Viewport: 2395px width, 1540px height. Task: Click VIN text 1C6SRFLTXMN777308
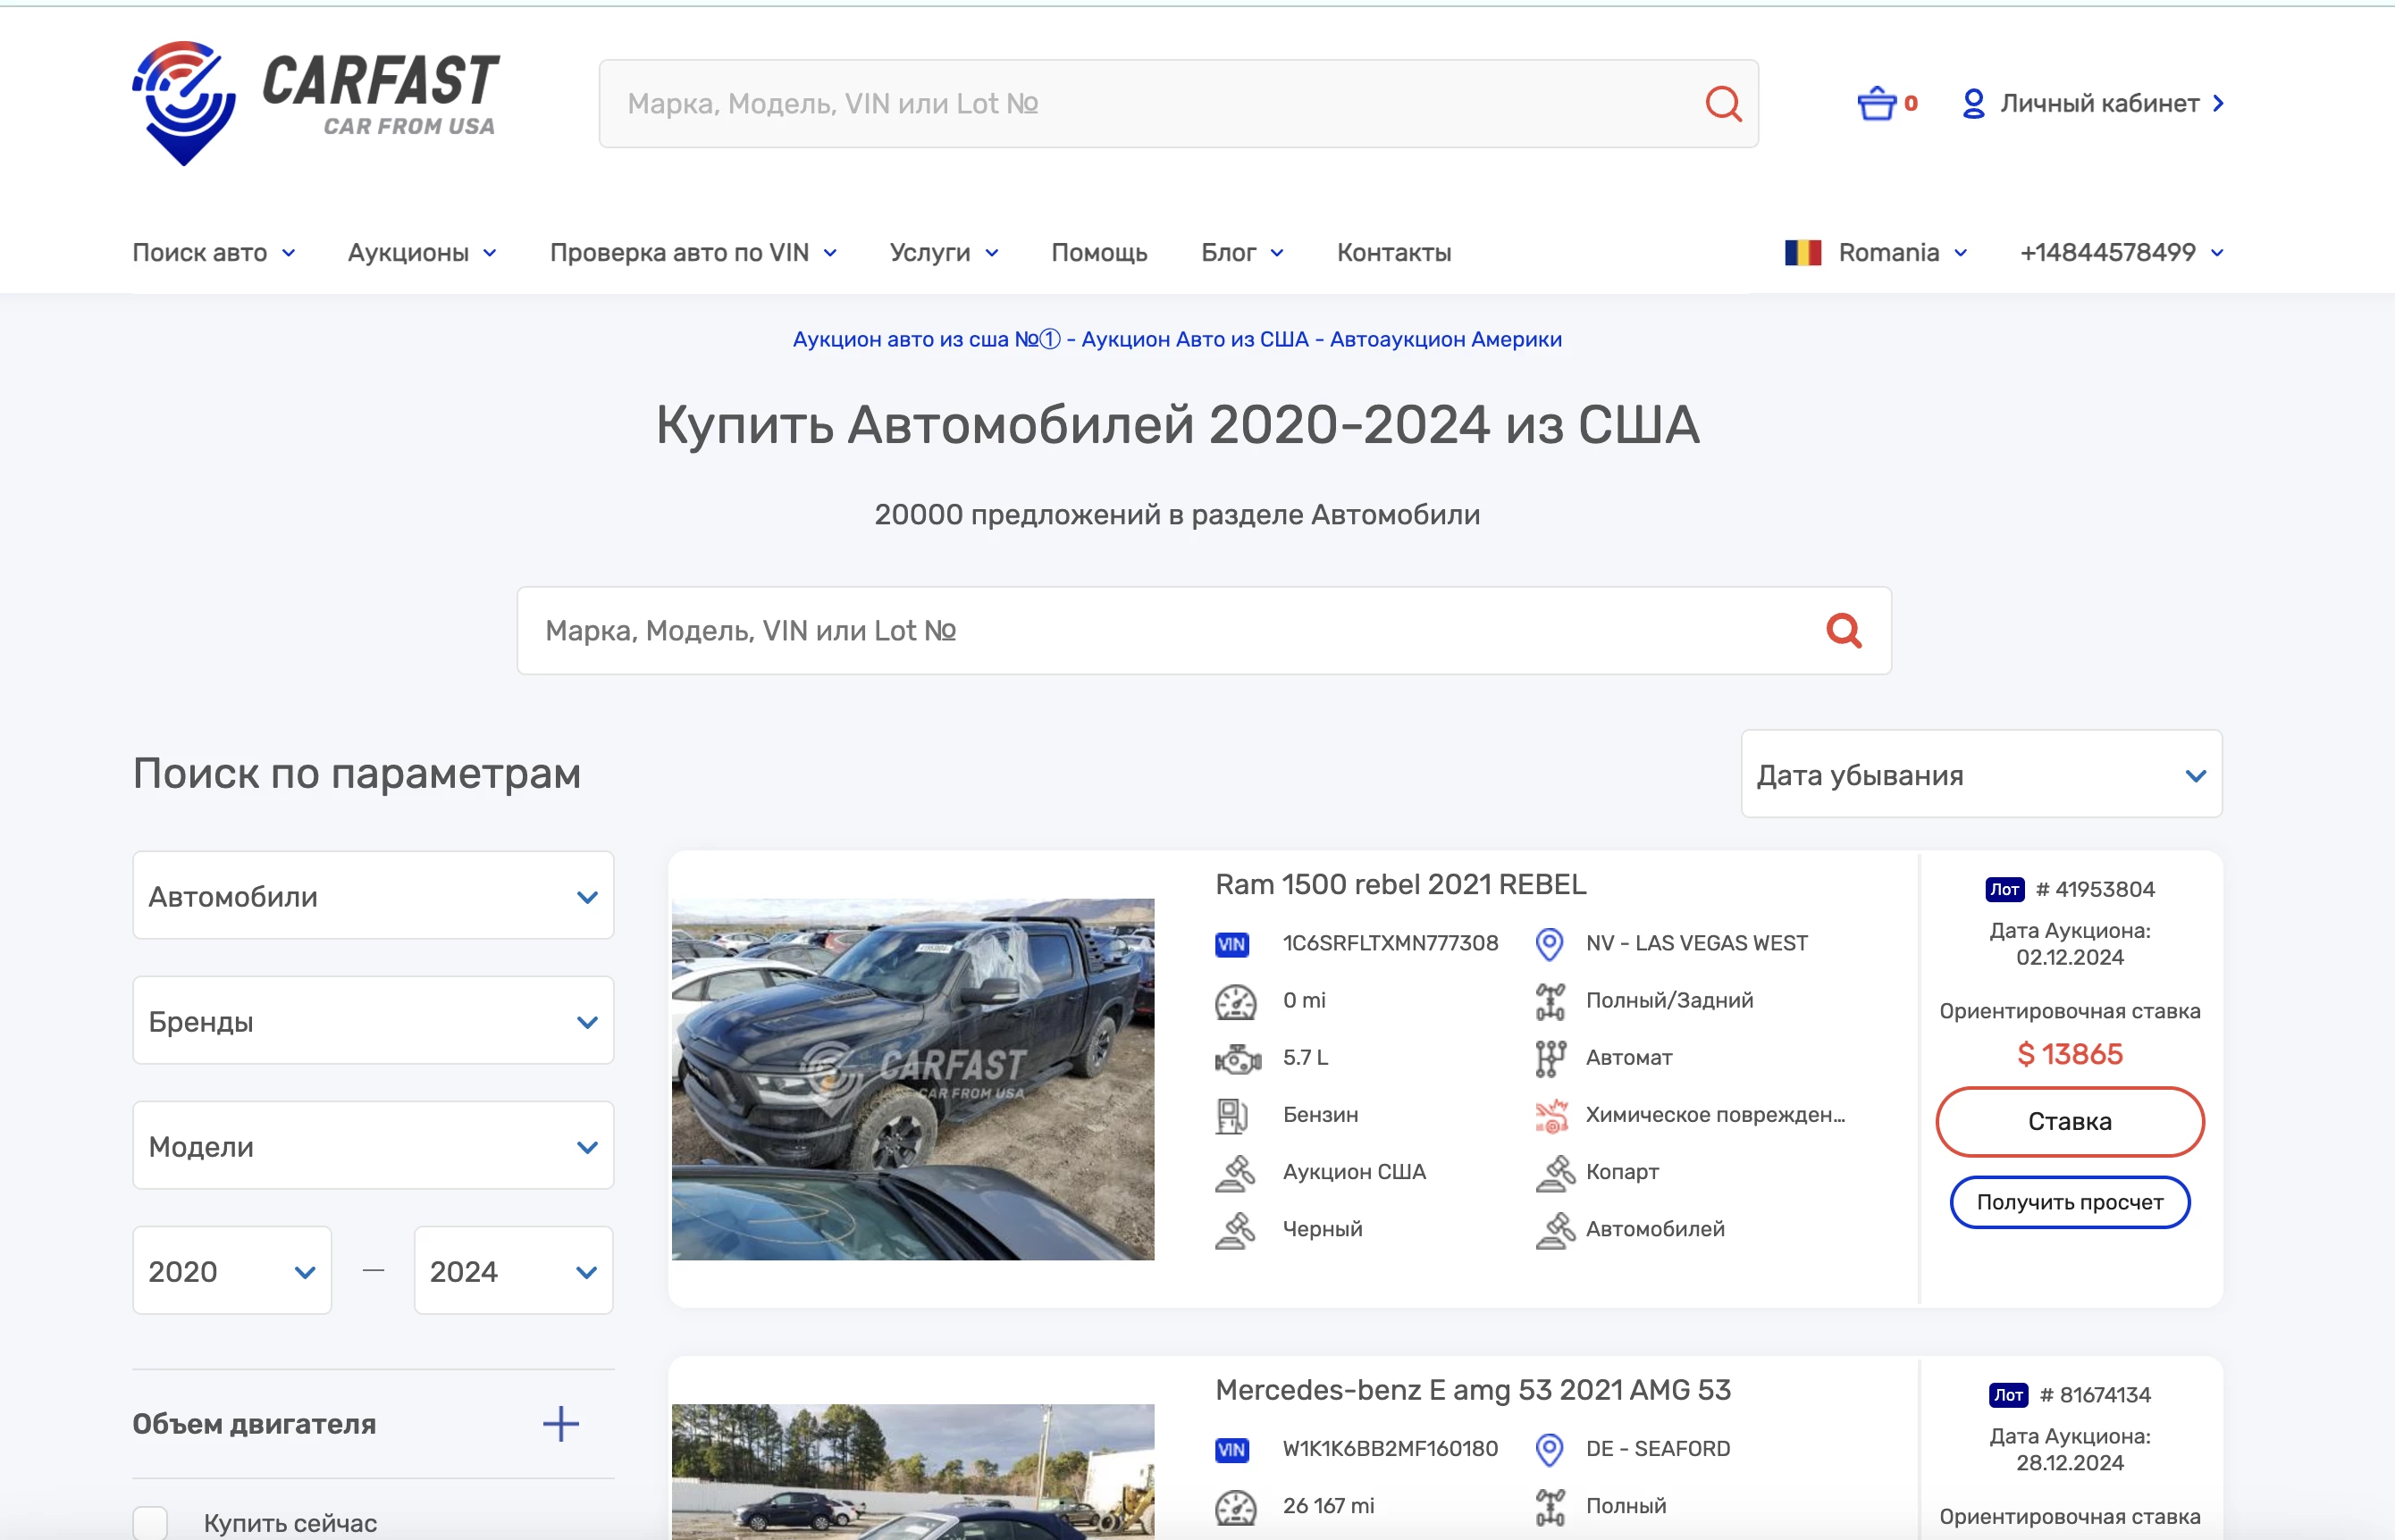point(1391,943)
